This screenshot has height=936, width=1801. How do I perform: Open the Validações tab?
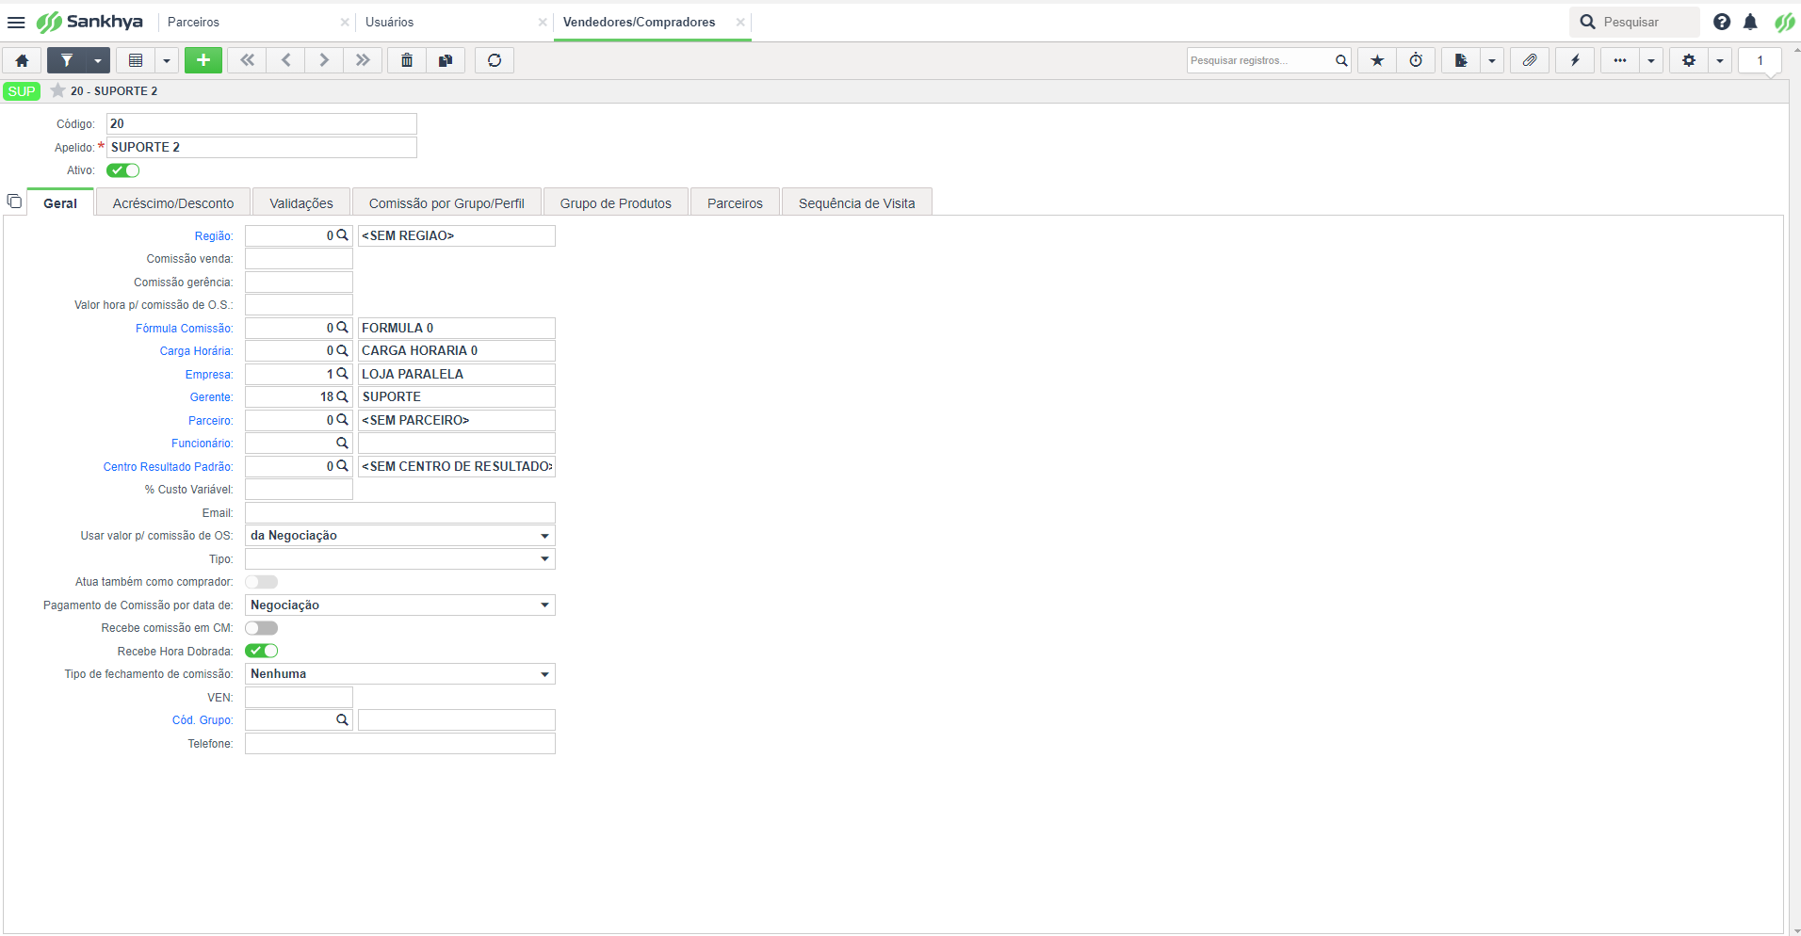301,202
